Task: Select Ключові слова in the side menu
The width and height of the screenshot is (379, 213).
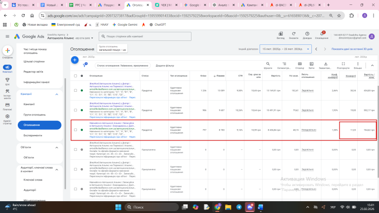Action: [x=33, y=180]
